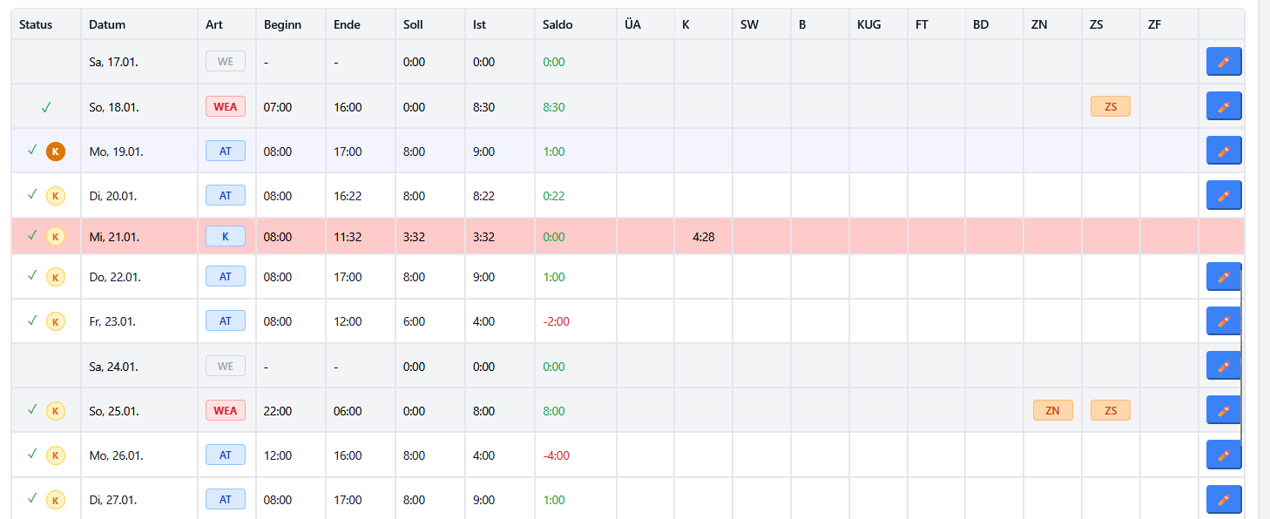
Task: Click the edit pencil on Mo, 19.01. row
Action: click(x=1224, y=151)
